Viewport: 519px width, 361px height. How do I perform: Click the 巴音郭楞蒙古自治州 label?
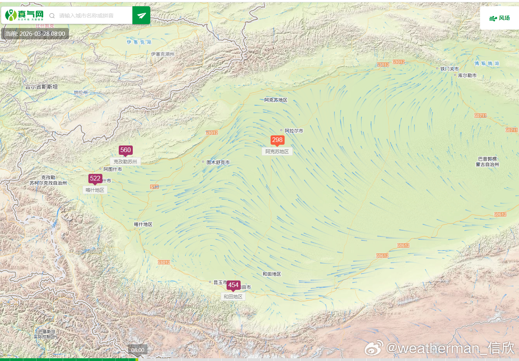point(487,161)
